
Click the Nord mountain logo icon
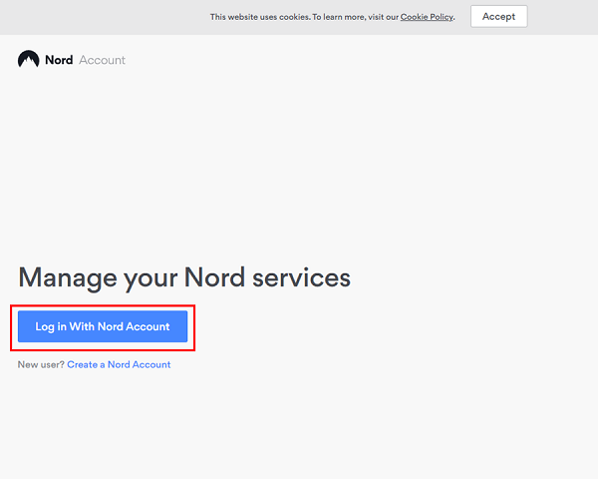click(29, 59)
